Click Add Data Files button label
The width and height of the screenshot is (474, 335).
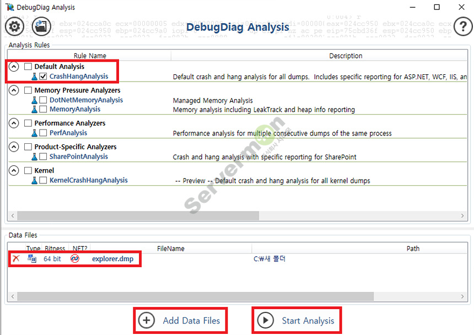click(x=191, y=321)
